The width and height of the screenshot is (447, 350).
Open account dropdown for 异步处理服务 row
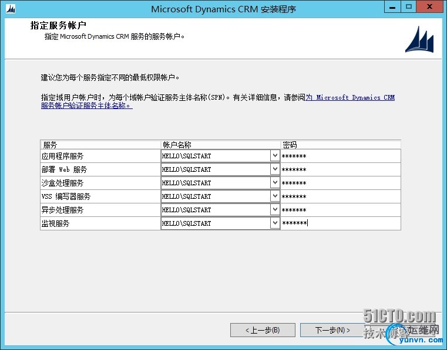[275, 210]
